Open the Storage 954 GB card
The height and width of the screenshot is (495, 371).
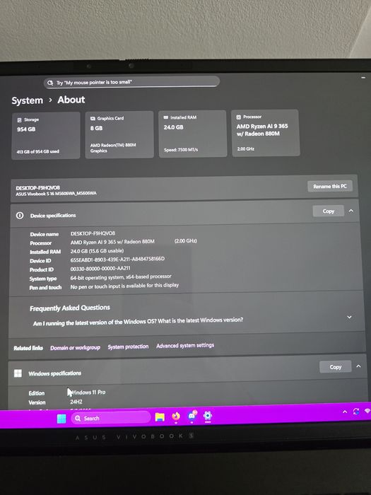click(46, 135)
